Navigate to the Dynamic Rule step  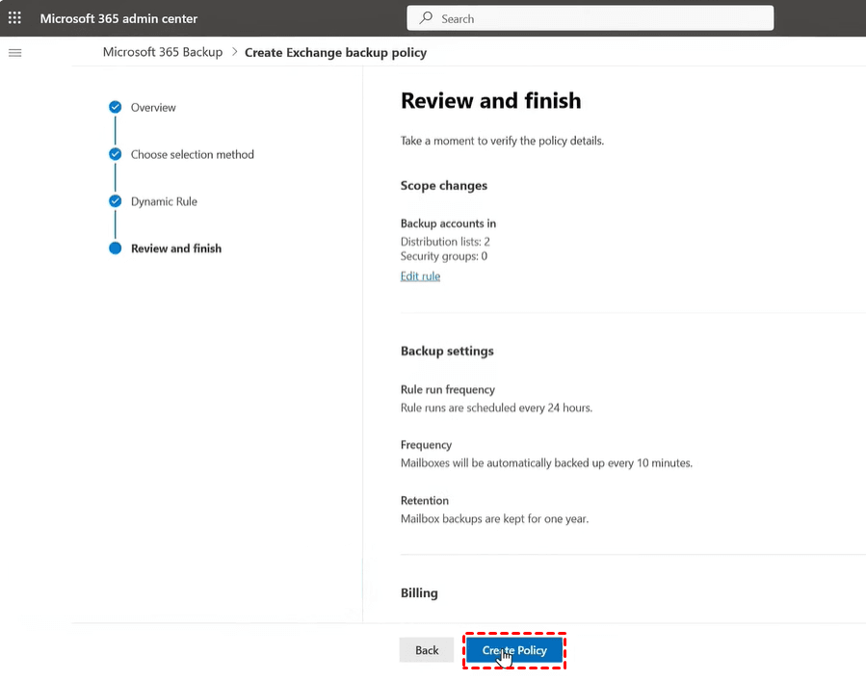164,201
